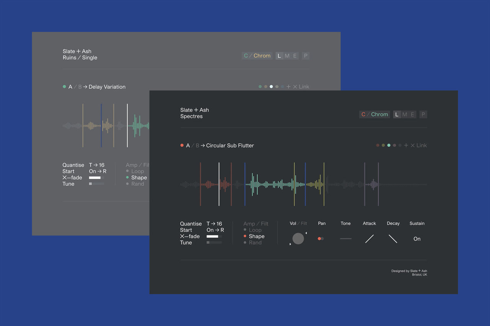Toggle Link in the Spectres window
Screen dimensions: 490x326
pos(421,145)
